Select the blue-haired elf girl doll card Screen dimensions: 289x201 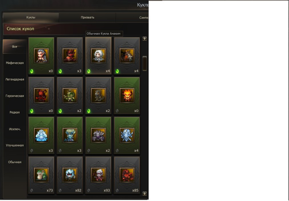click(41, 56)
